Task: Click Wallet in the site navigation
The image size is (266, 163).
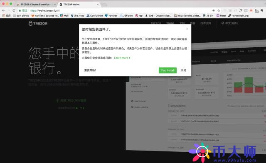Action: pos(170,23)
